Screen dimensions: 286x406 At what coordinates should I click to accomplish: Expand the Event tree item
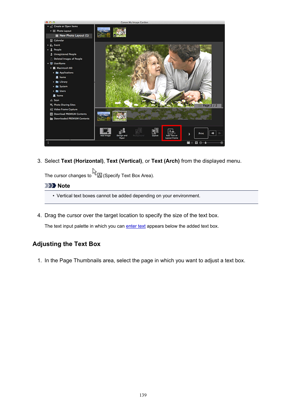48,45
